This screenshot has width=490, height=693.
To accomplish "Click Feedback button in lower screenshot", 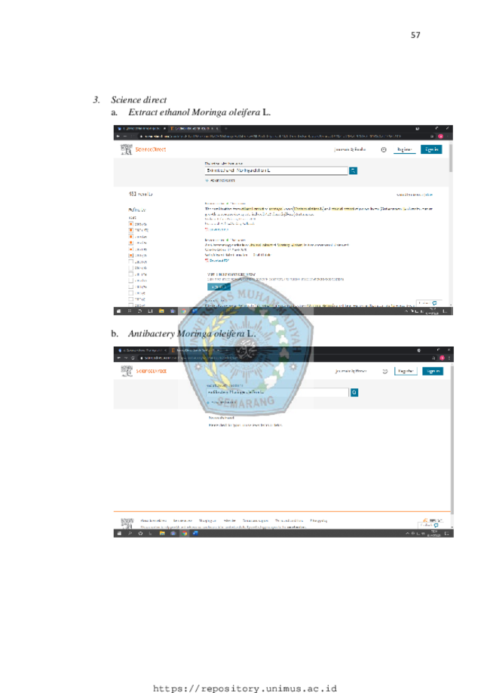I will click(429, 526).
